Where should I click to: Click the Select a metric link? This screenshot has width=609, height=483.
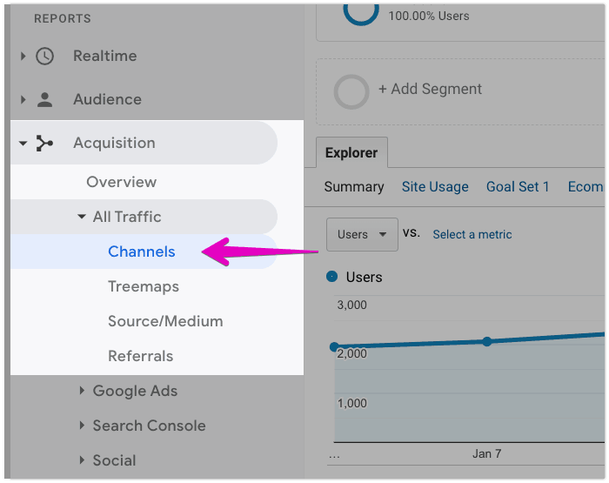coord(472,234)
